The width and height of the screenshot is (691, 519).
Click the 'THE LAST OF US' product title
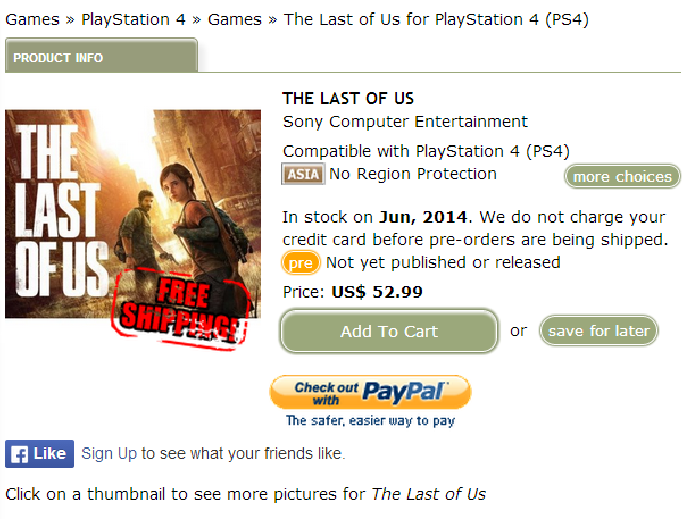[x=348, y=99]
